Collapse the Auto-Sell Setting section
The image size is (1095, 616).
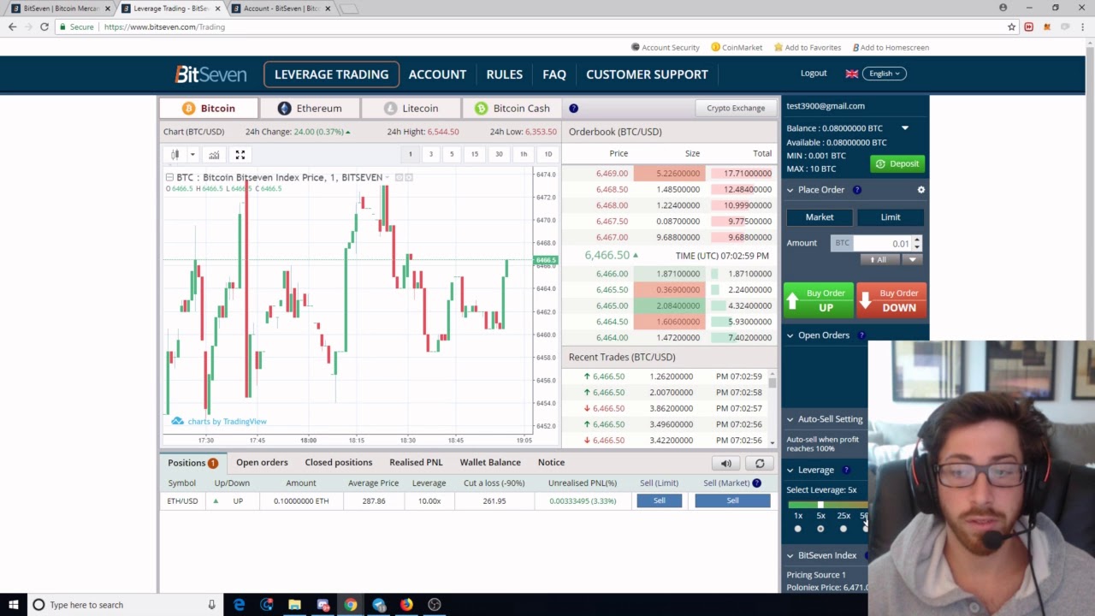point(790,419)
